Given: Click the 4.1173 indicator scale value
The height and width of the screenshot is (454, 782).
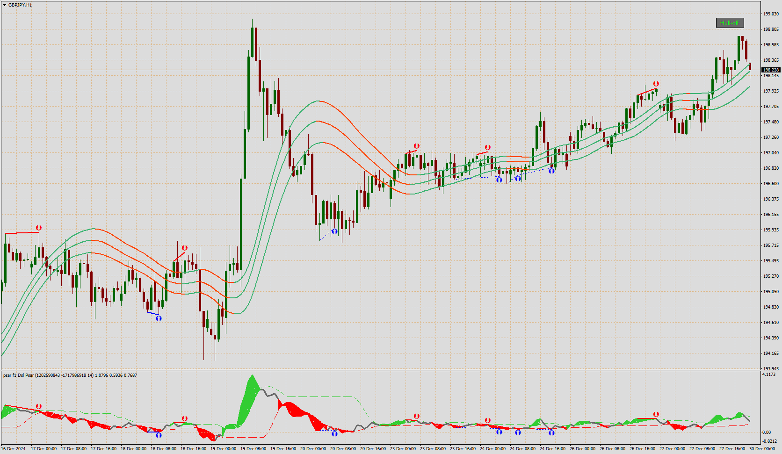Looking at the screenshot, I should tap(769, 375).
